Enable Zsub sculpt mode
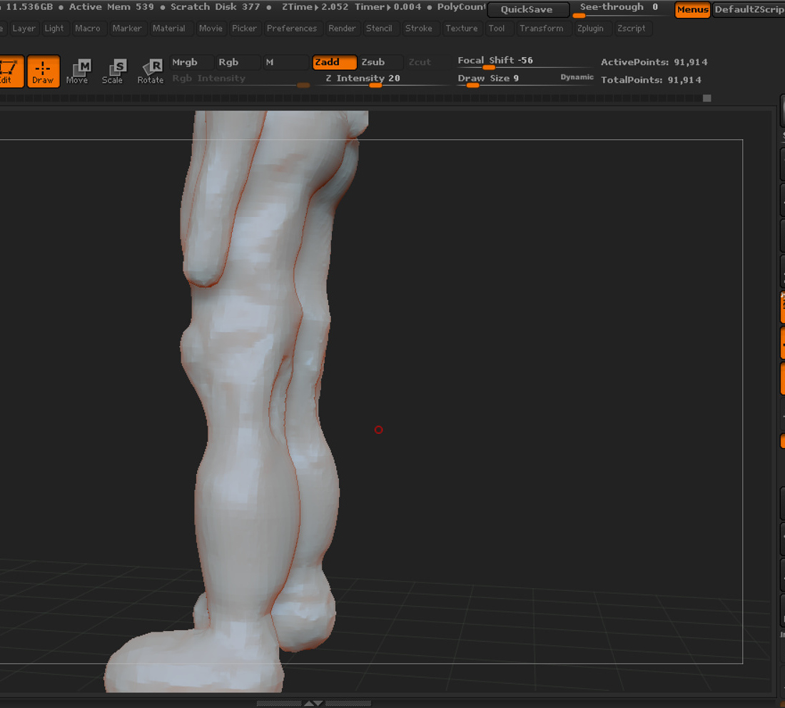 [380, 62]
